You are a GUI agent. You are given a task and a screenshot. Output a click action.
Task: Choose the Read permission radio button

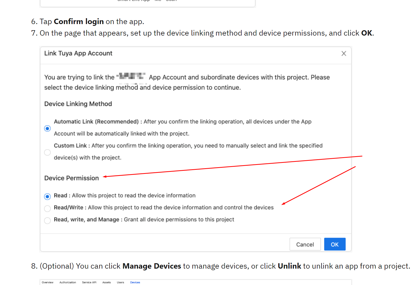(47, 196)
